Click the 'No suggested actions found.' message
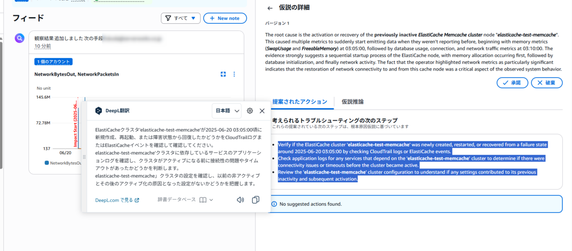The width and height of the screenshot is (572, 251). (310, 204)
